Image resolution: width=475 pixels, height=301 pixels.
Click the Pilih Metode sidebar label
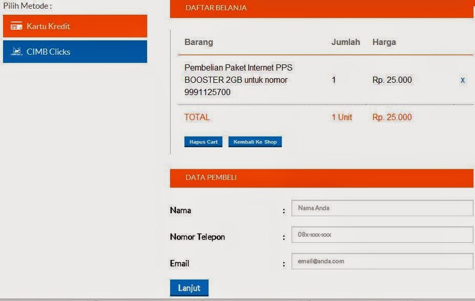point(28,6)
